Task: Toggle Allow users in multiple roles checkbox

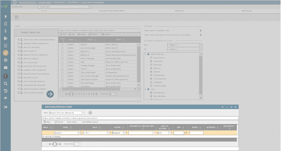Action: (x=201, y=31)
